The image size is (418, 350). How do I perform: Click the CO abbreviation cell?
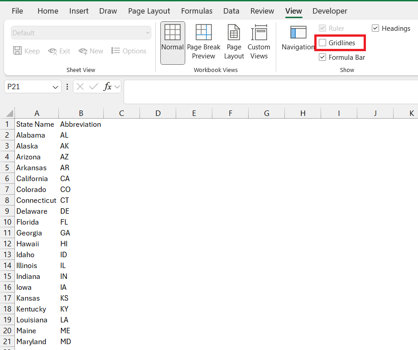pyautogui.click(x=81, y=190)
